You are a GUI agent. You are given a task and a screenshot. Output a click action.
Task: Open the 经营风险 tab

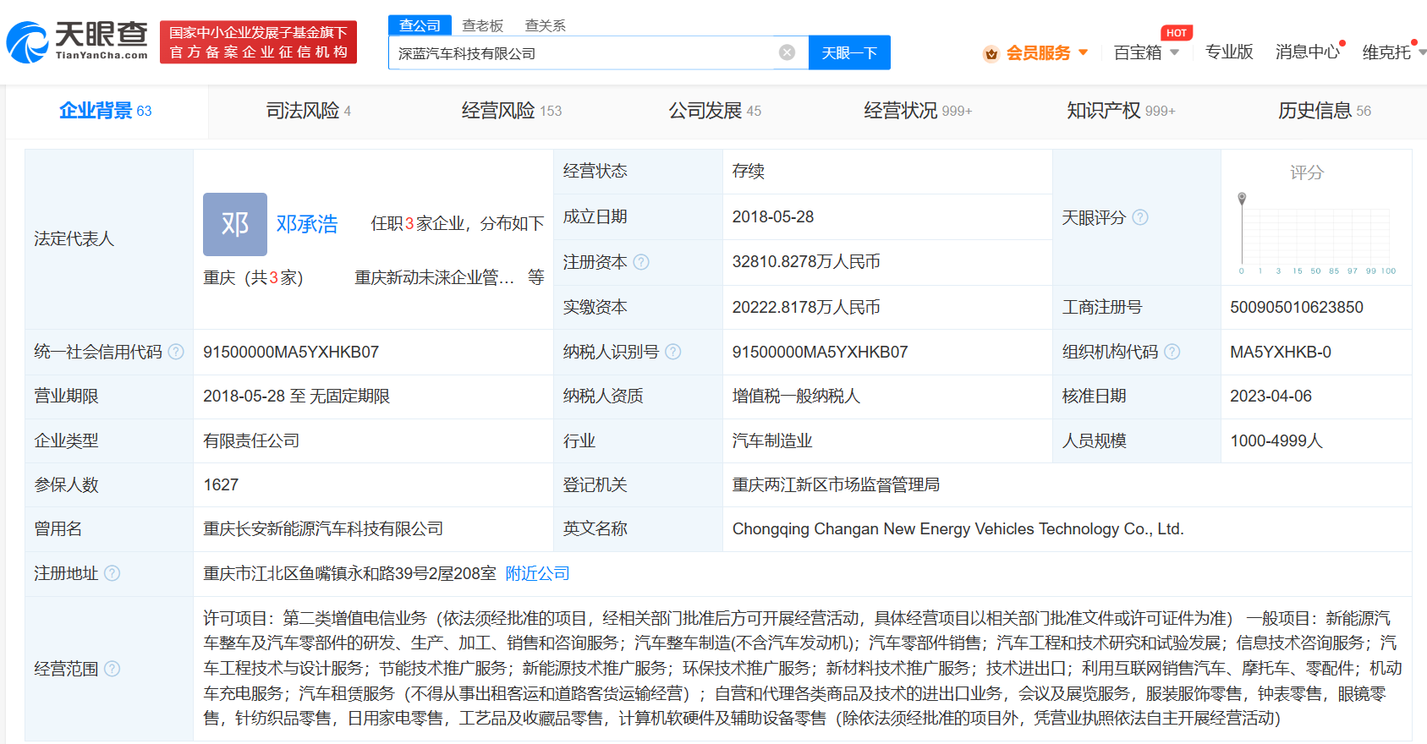click(512, 111)
